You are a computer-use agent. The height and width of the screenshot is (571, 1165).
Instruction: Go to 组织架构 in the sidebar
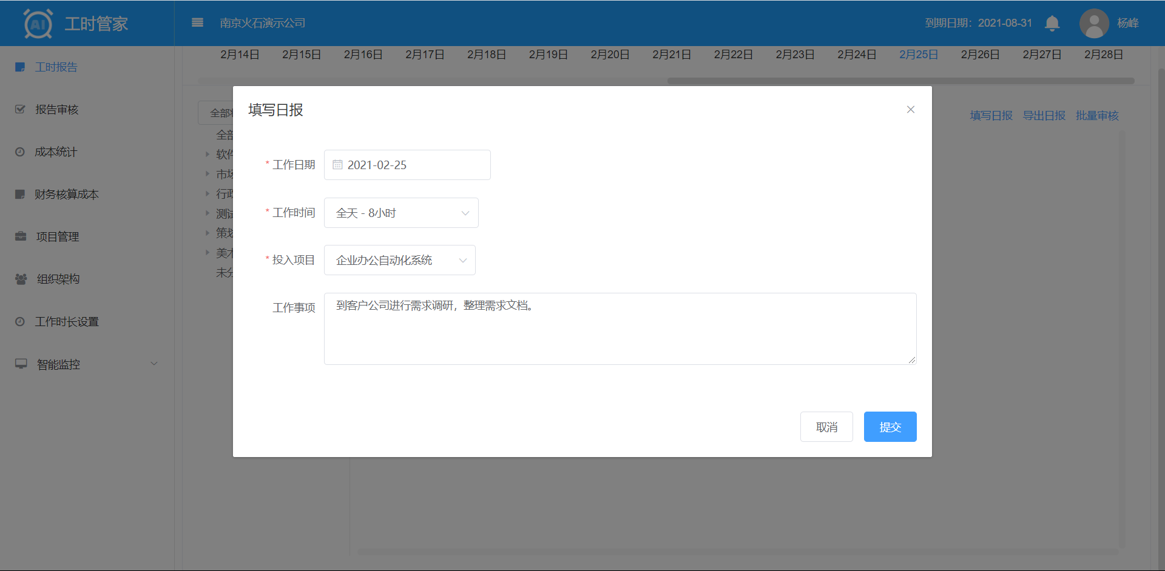point(58,279)
